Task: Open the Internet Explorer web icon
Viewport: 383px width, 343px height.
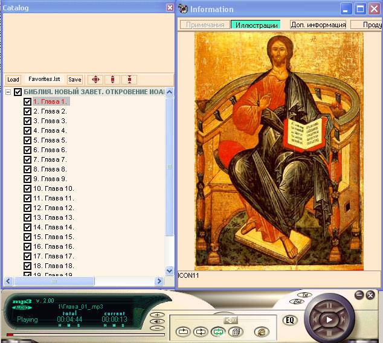Action: (x=262, y=332)
